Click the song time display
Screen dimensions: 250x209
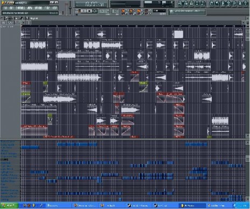[x=91, y=4]
